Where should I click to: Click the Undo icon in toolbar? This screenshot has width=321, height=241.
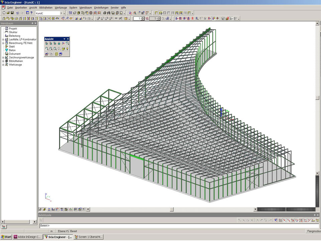pyautogui.click(x=18, y=13)
